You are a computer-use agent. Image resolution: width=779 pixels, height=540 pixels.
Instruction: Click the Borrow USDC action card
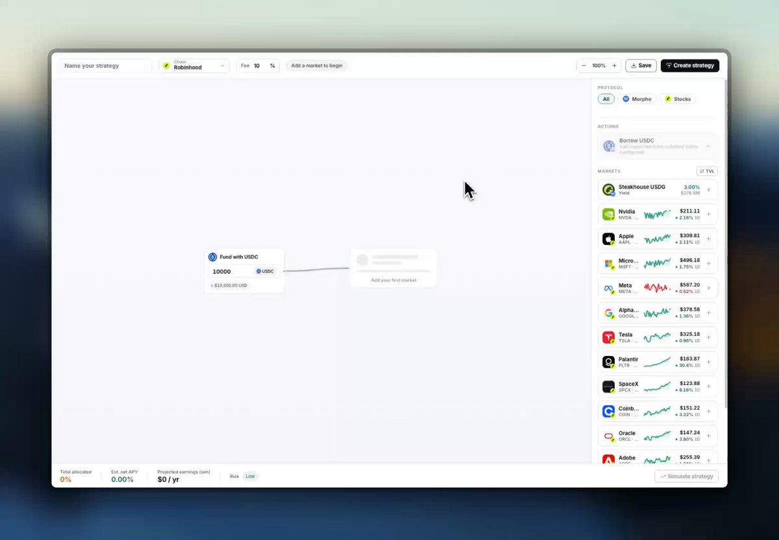click(658, 146)
